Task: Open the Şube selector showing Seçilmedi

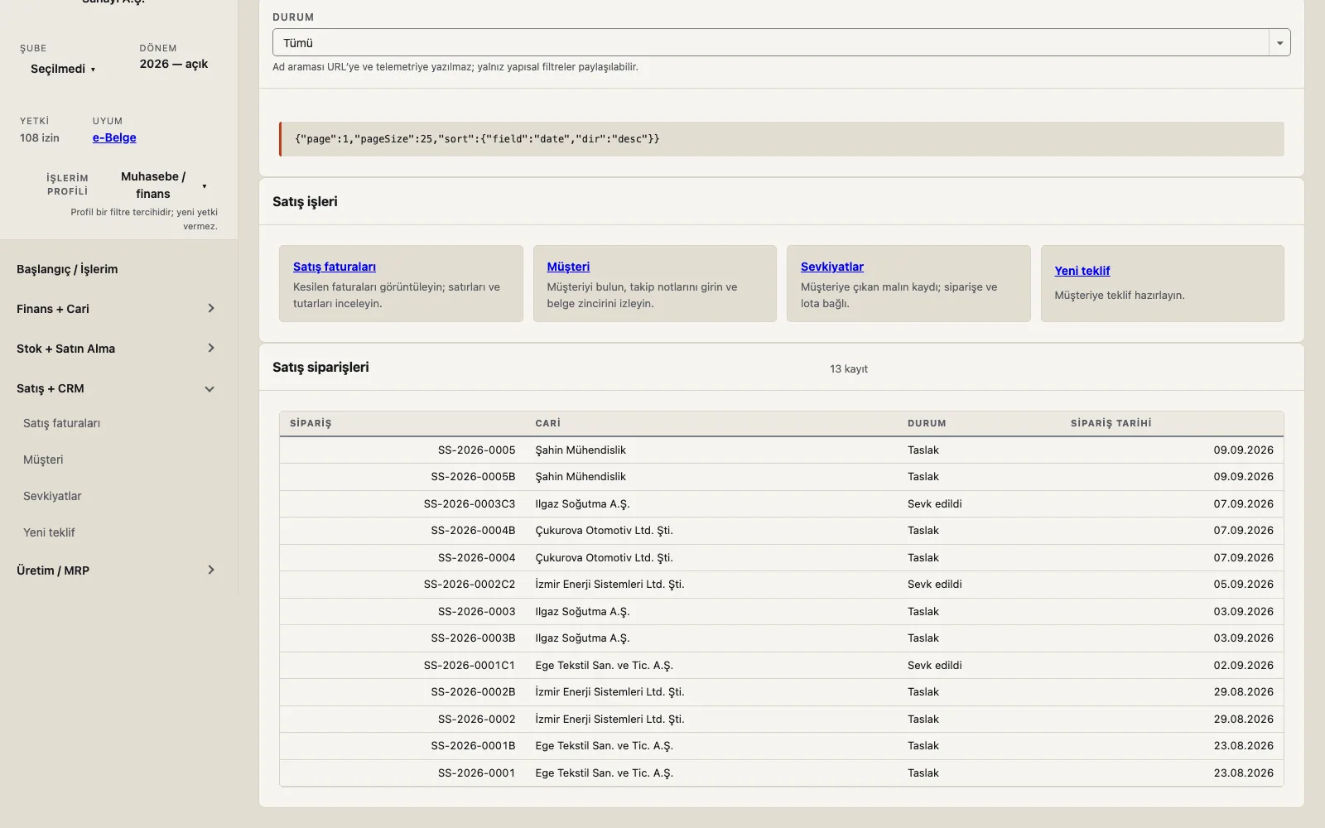Action: pyautogui.click(x=63, y=69)
